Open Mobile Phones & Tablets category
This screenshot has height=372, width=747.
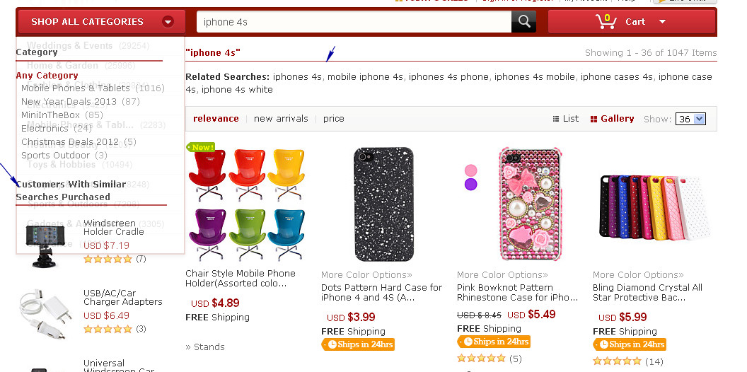coord(76,88)
